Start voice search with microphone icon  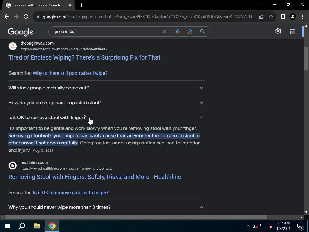(177, 31)
